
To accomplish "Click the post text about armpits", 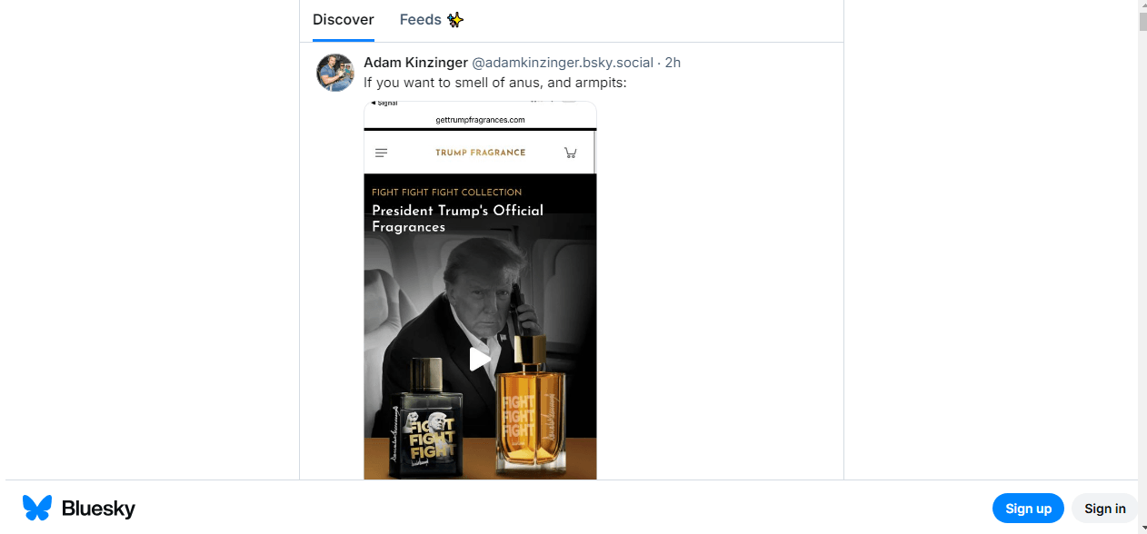I will tap(495, 83).
